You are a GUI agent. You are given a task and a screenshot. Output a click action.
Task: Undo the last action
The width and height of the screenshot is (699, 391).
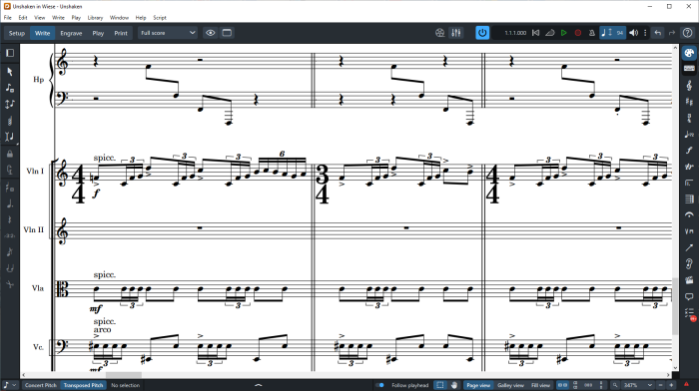click(x=657, y=33)
